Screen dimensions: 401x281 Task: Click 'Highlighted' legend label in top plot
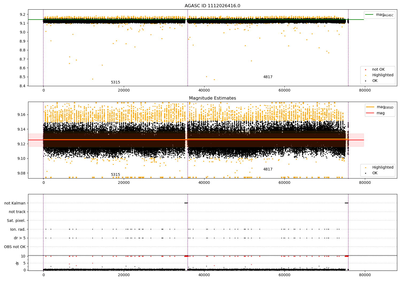(383, 75)
